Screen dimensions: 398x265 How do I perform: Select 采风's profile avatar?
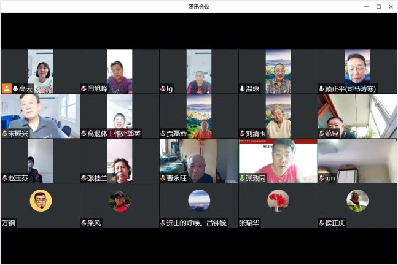click(120, 201)
